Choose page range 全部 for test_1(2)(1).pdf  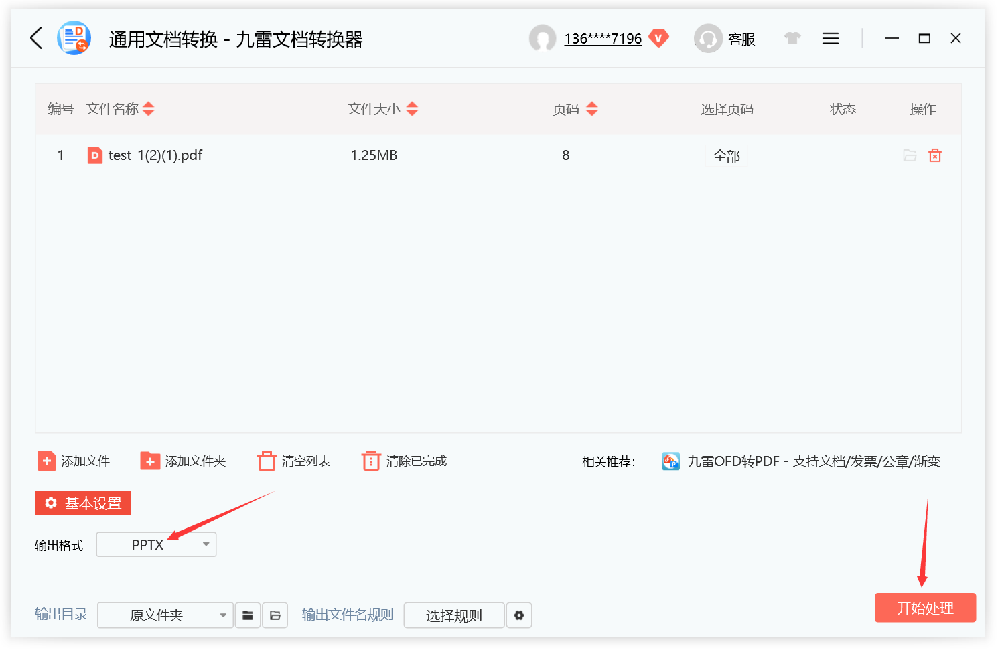click(x=727, y=156)
